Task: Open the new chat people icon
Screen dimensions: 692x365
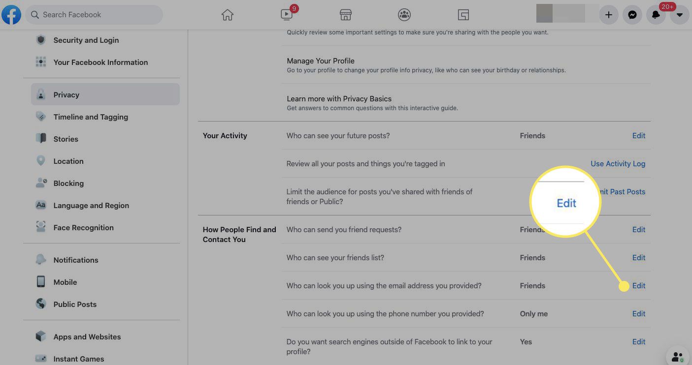Action: pyautogui.click(x=678, y=357)
